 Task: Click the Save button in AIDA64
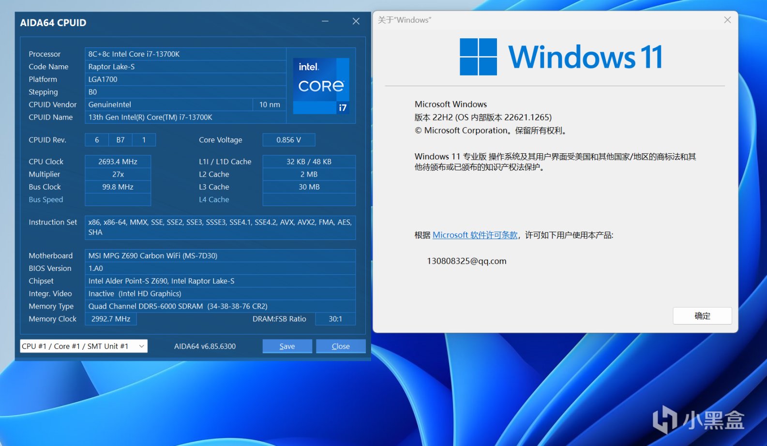[287, 346]
